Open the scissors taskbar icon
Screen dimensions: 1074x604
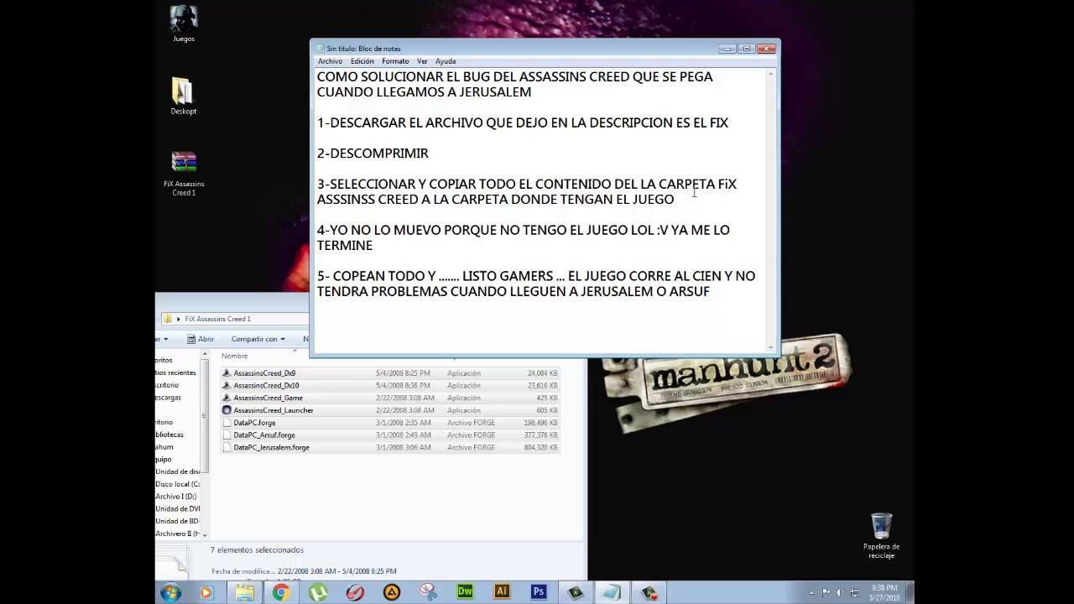pyautogui.click(x=428, y=592)
